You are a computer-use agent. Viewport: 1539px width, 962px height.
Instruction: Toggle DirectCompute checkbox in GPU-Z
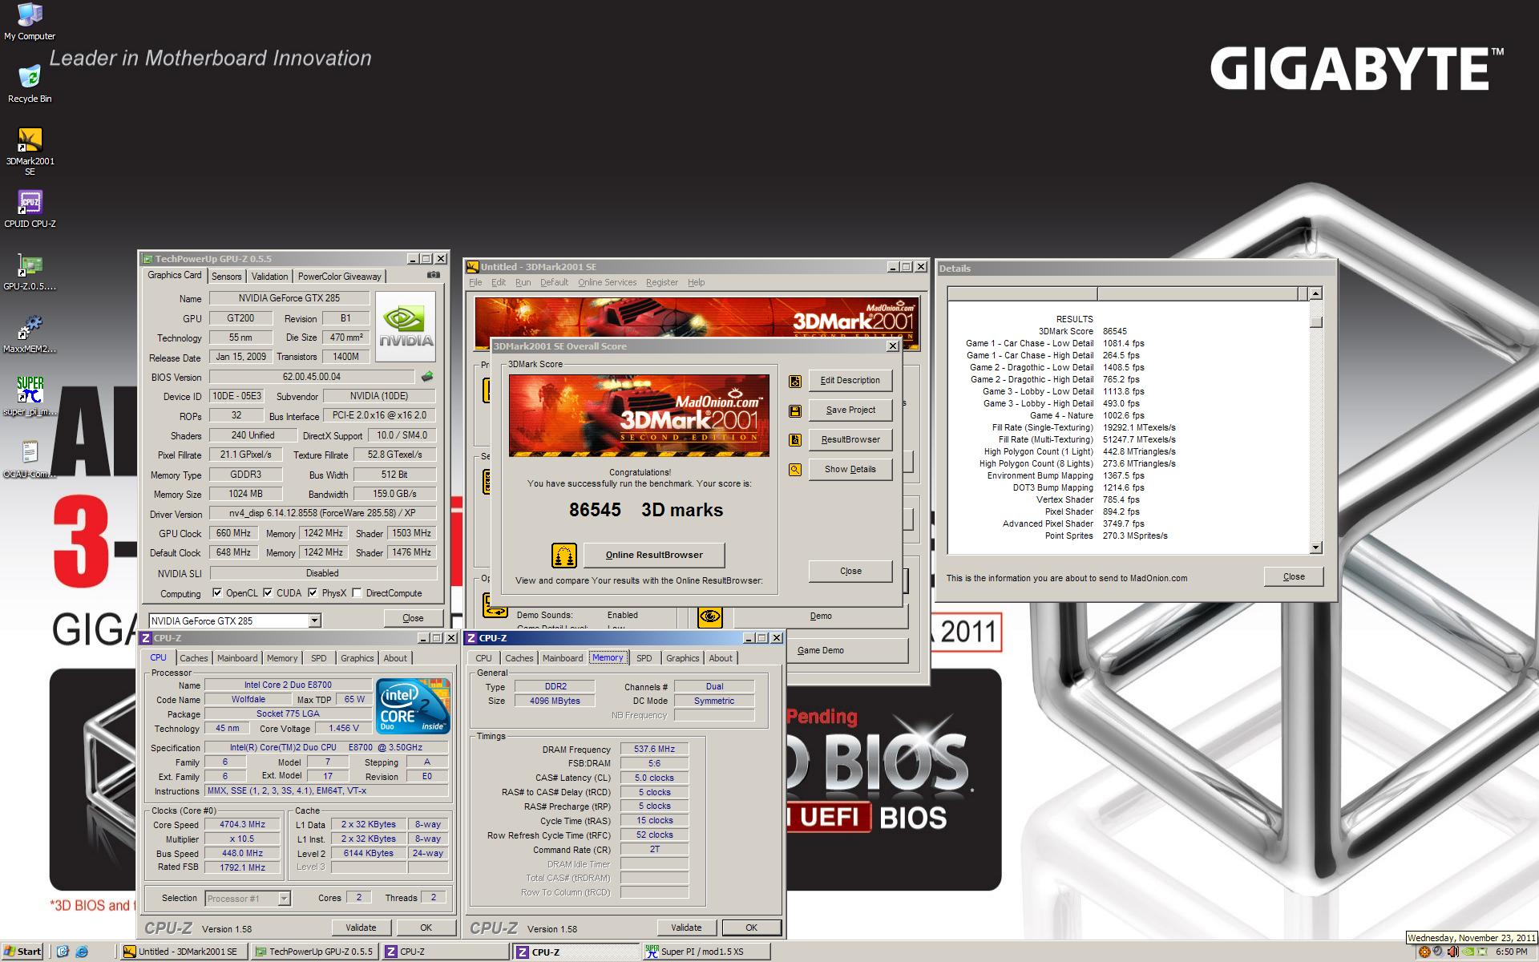tap(357, 593)
